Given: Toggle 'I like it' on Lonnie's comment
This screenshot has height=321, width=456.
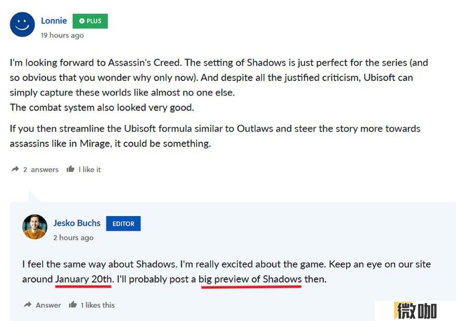Looking at the screenshot, I should [90, 170].
